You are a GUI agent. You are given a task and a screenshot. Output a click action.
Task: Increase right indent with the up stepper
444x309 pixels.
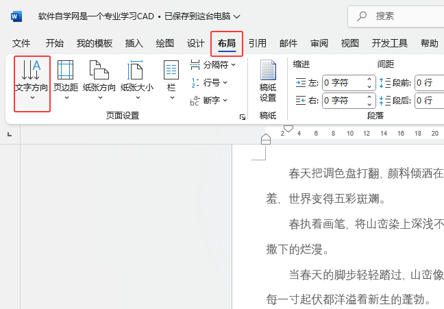click(x=369, y=97)
